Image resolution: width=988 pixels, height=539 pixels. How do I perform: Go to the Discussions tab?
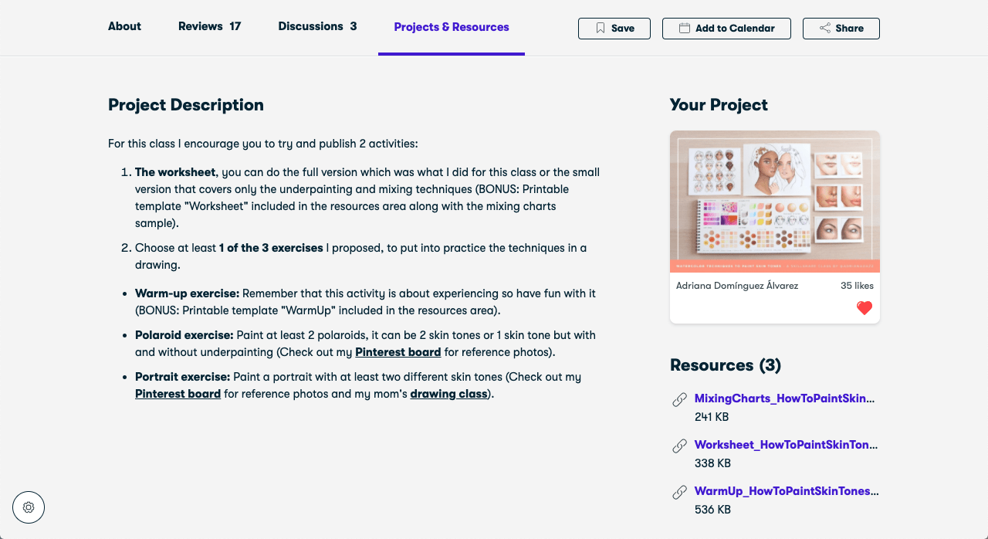tap(317, 26)
